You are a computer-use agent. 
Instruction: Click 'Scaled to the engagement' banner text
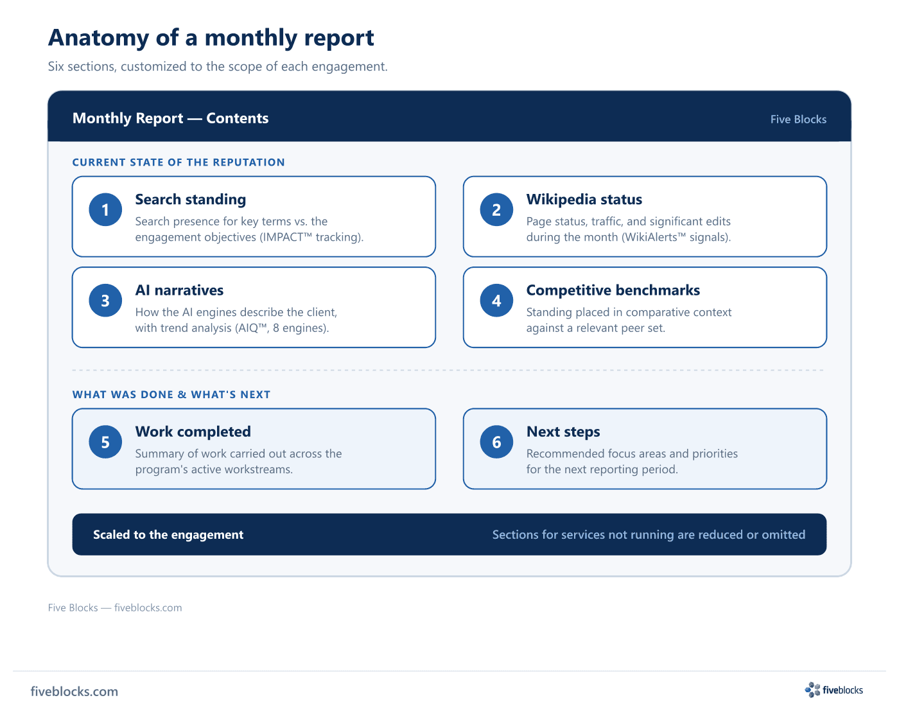click(x=168, y=535)
